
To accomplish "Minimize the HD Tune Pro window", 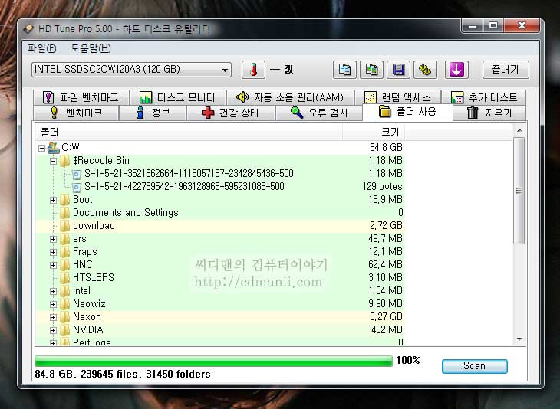I will coord(473,26).
